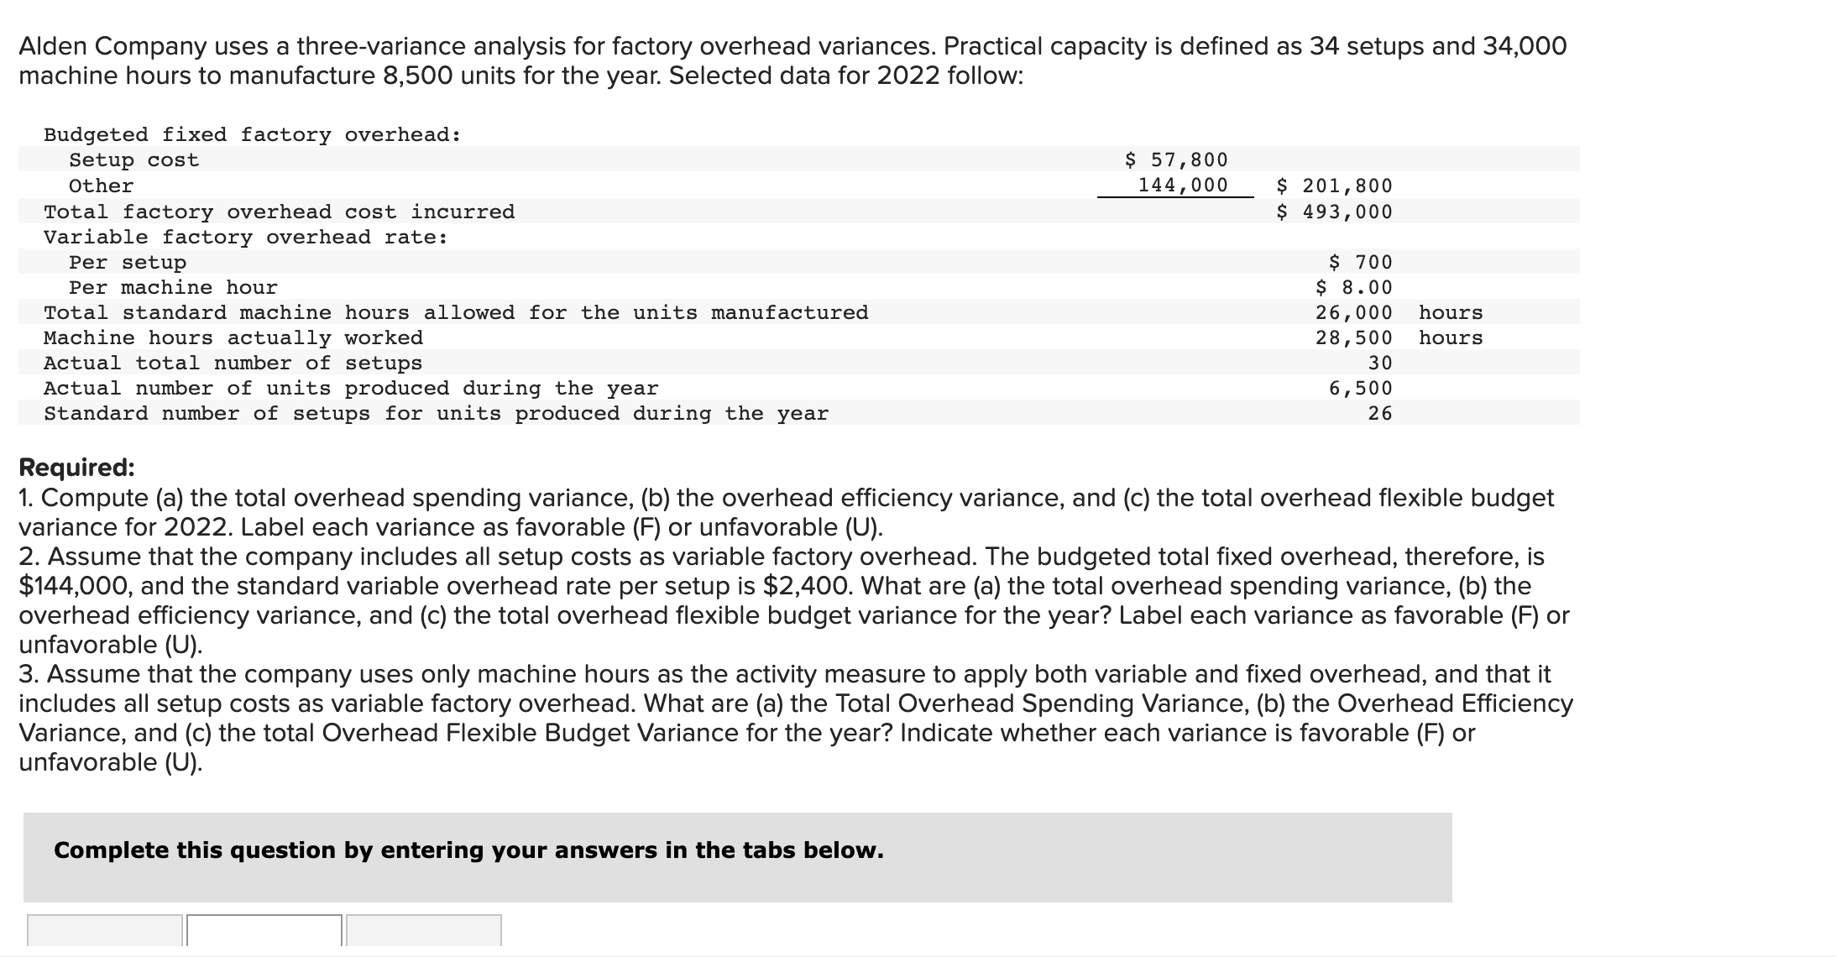Select the middle highlighted answer tab
The width and height of the screenshot is (1836, 957).
pos(262,932)
